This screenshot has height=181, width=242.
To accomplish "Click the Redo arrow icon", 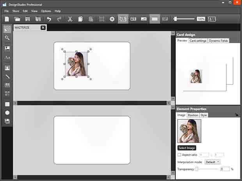I will (x=59, y=19).
